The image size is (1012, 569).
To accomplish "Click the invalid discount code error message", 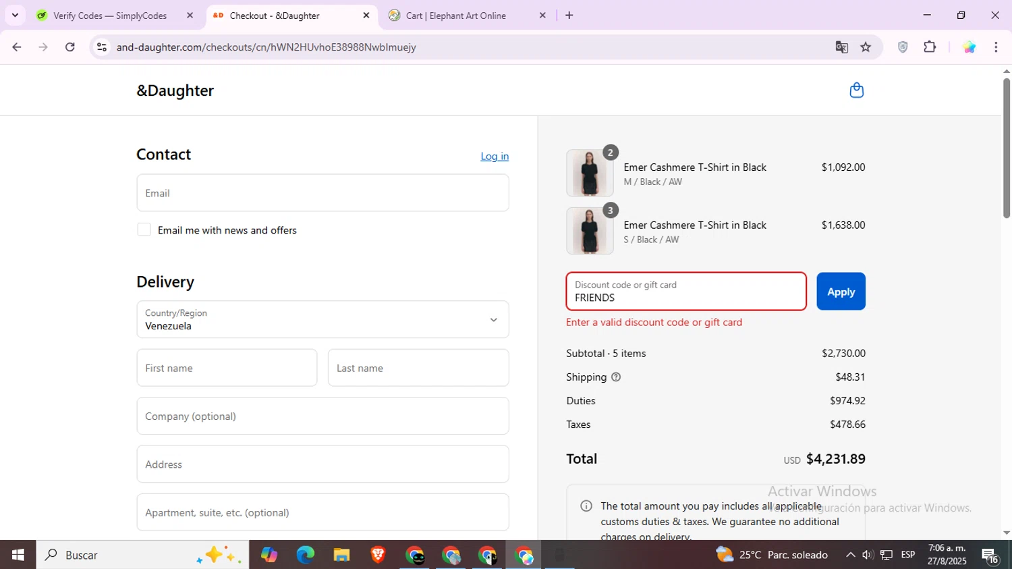I will click(654, 322).
